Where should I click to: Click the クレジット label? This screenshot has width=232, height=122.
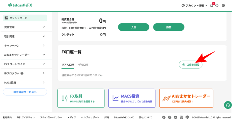[x=68, y=35]
